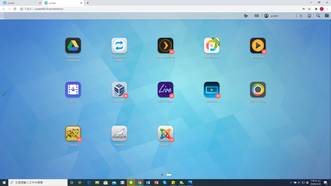Select second yuisket browser tab
Viewport: 331px width, 186px height.
(x=63, y=3)
